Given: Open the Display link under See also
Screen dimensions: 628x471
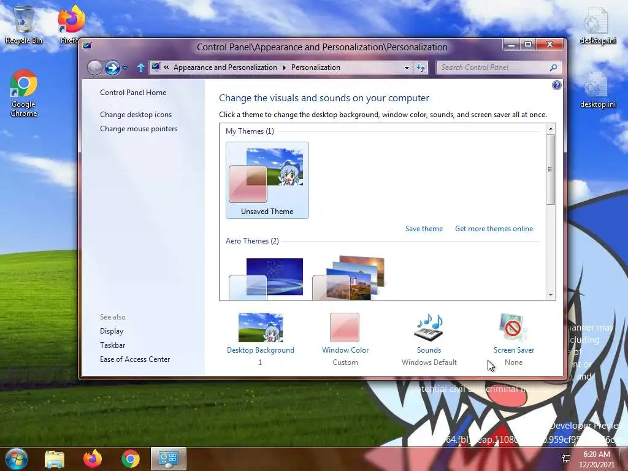Looking at the screenshot, I should 112,331.
